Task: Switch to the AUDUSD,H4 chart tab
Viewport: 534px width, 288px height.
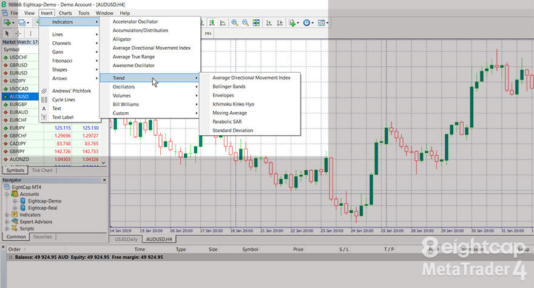Action: 159,239
